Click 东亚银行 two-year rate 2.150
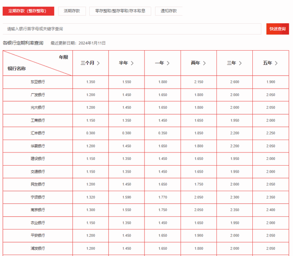The height and width of the screenshot is (256, 293). click(199, 82)
